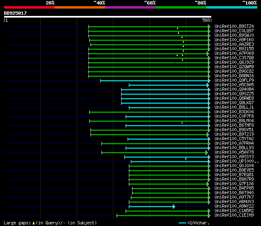The width and height of the screenshot is (261, 226).
Task: Select the UniRef100_C1N5M2 label
Action: click(234, 211)
